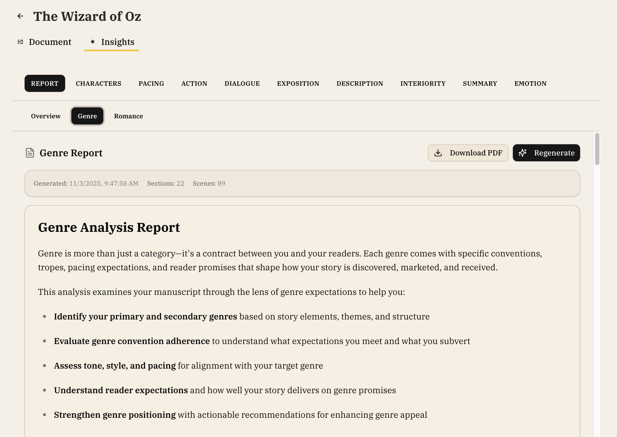This screenshot has width=617, height=437.
Task: Click the sliders icon next to Document
Action: pos(20,42)
